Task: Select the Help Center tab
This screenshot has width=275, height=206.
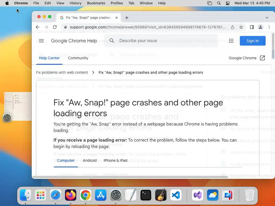Action: (x=49, y=58)
